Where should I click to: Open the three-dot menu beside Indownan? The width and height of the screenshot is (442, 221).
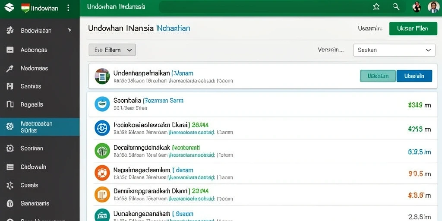[68, 8]
